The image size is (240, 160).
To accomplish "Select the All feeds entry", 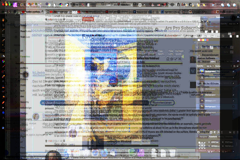I will (22, 51).
